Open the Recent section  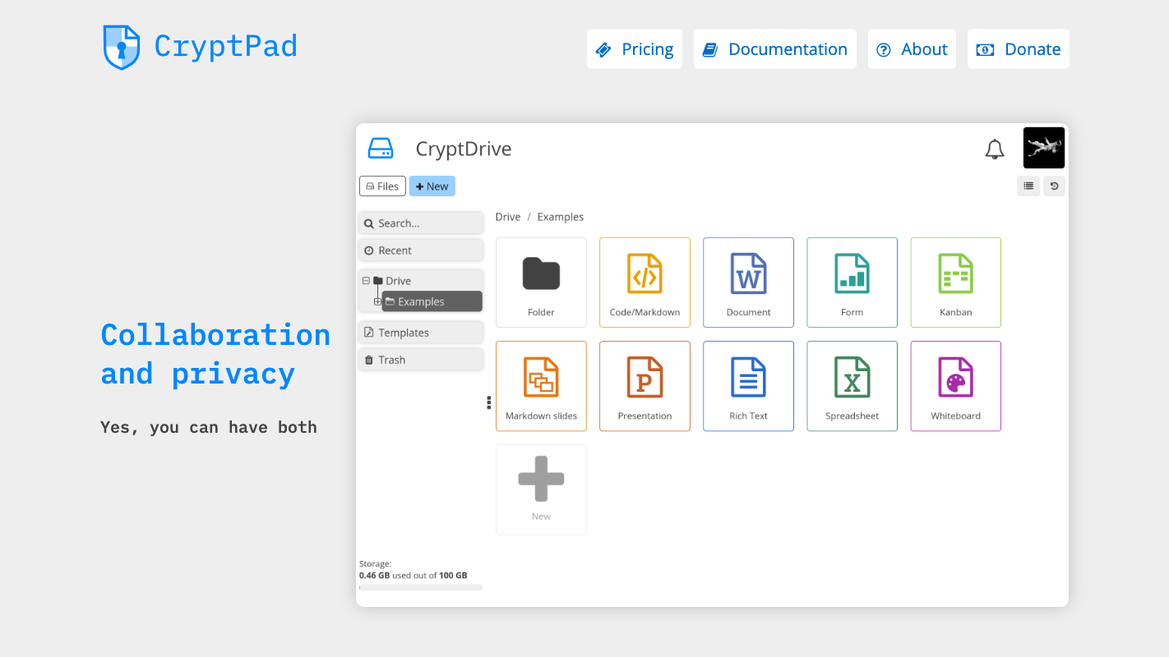(x=421, y=250)
